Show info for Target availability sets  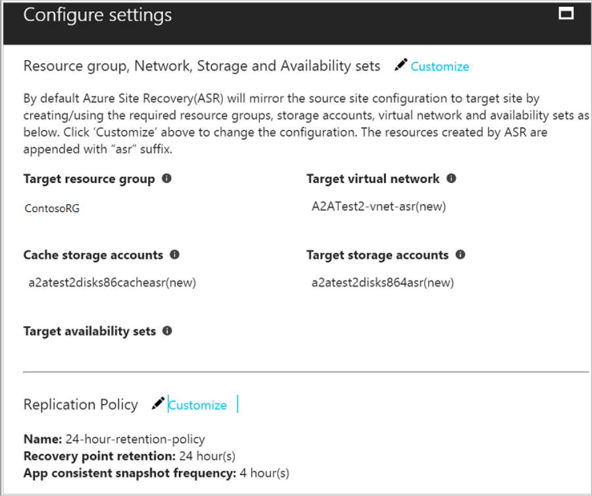click(x=167, y=331)
